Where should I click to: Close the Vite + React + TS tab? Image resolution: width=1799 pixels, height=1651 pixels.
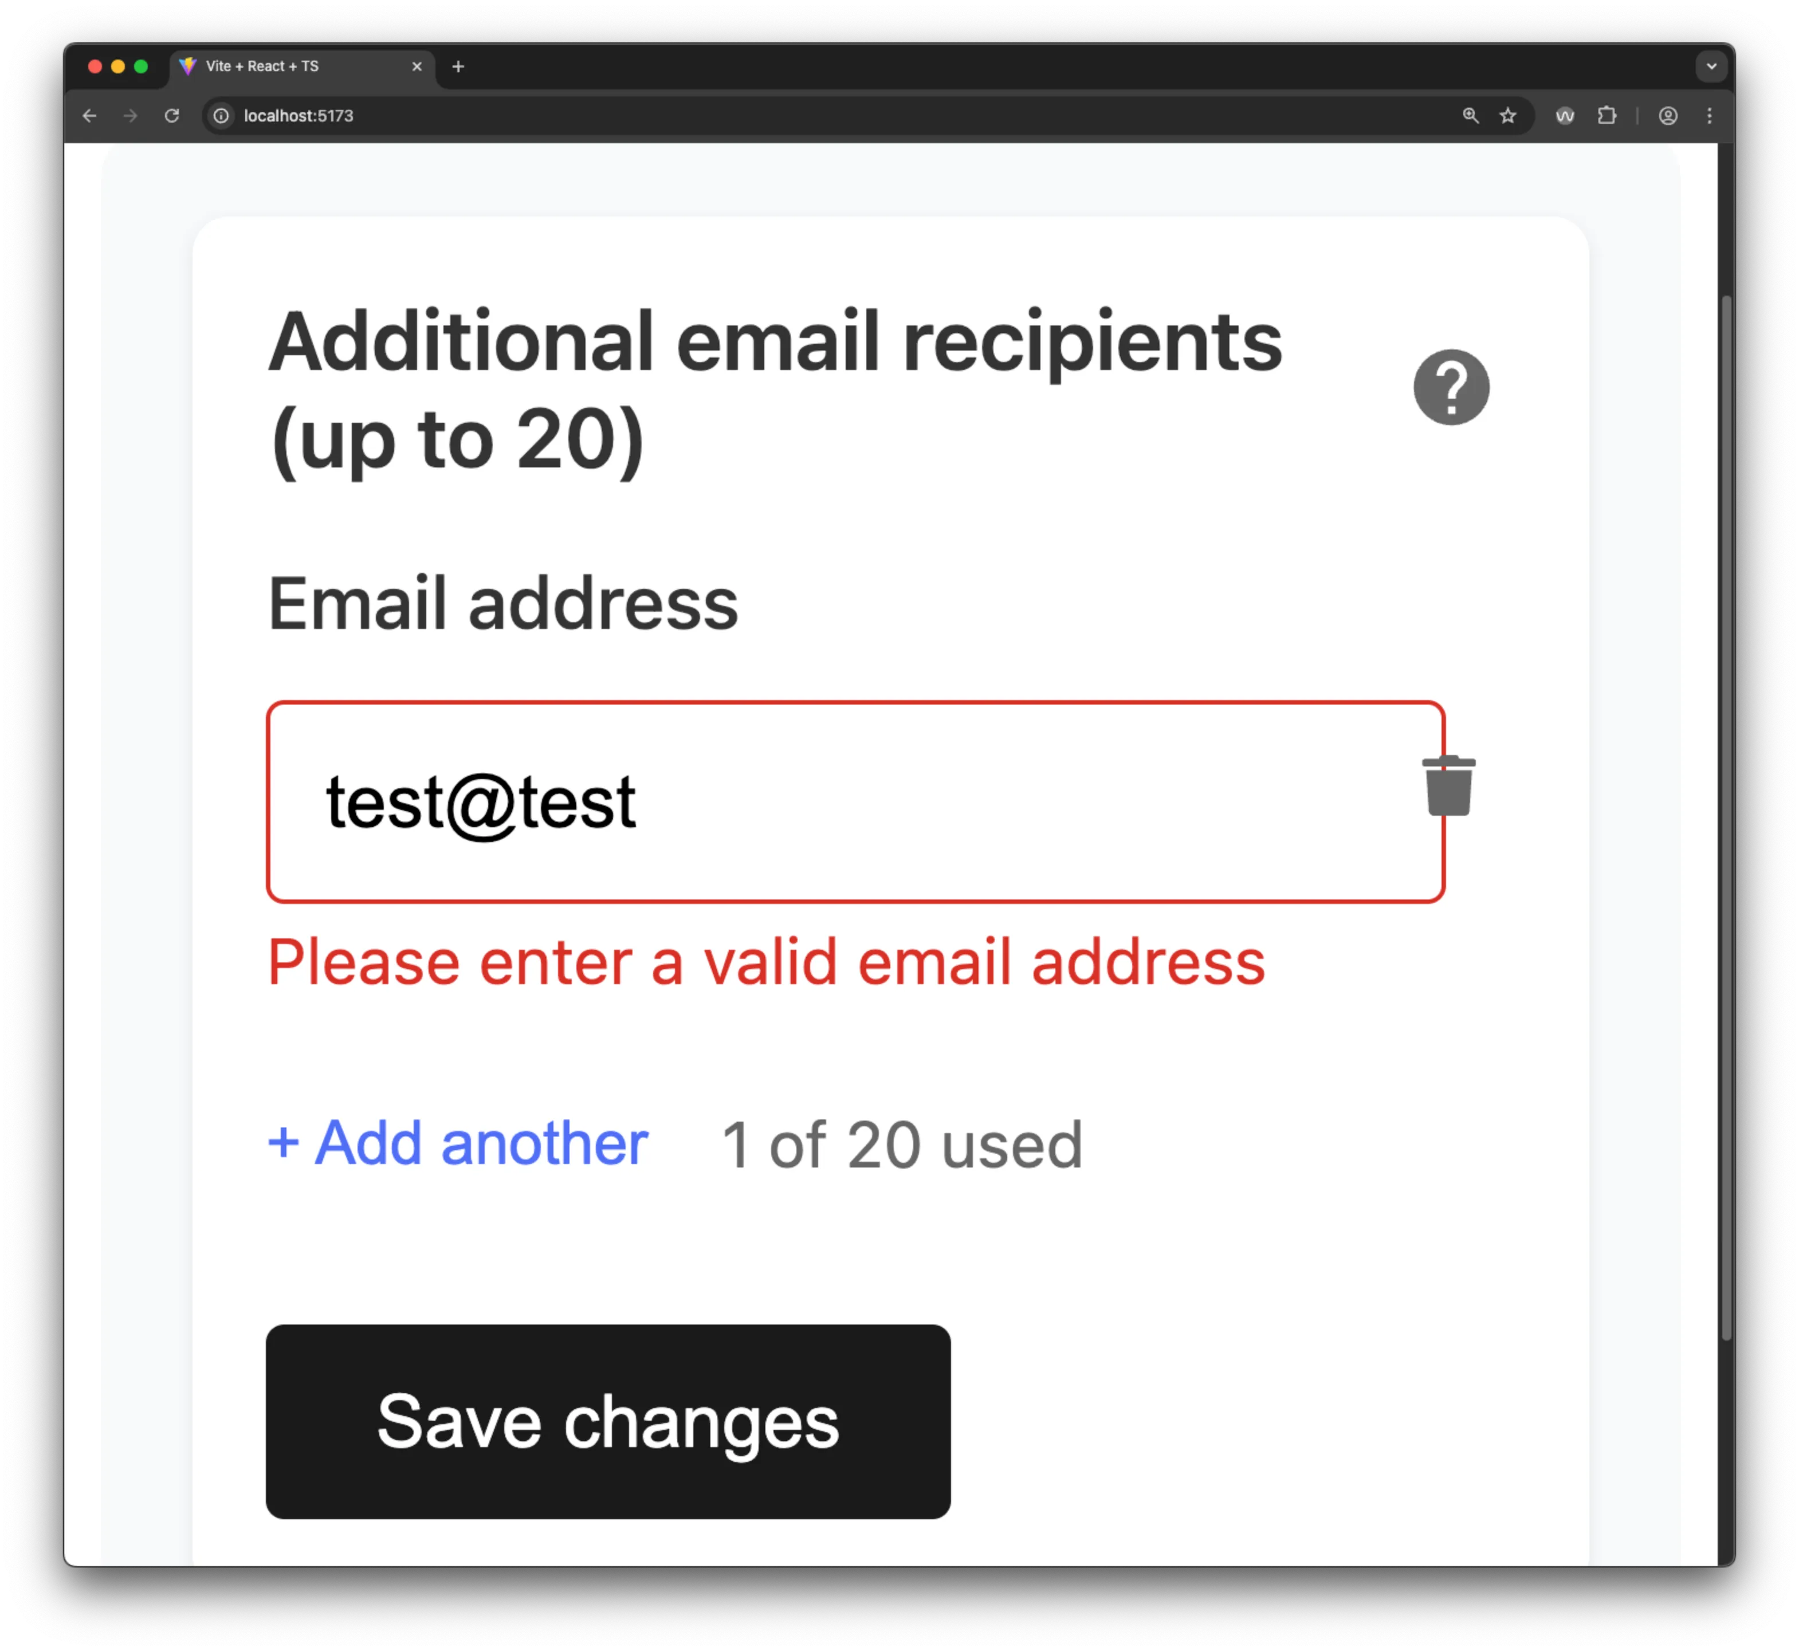click(x=417, y=66)
